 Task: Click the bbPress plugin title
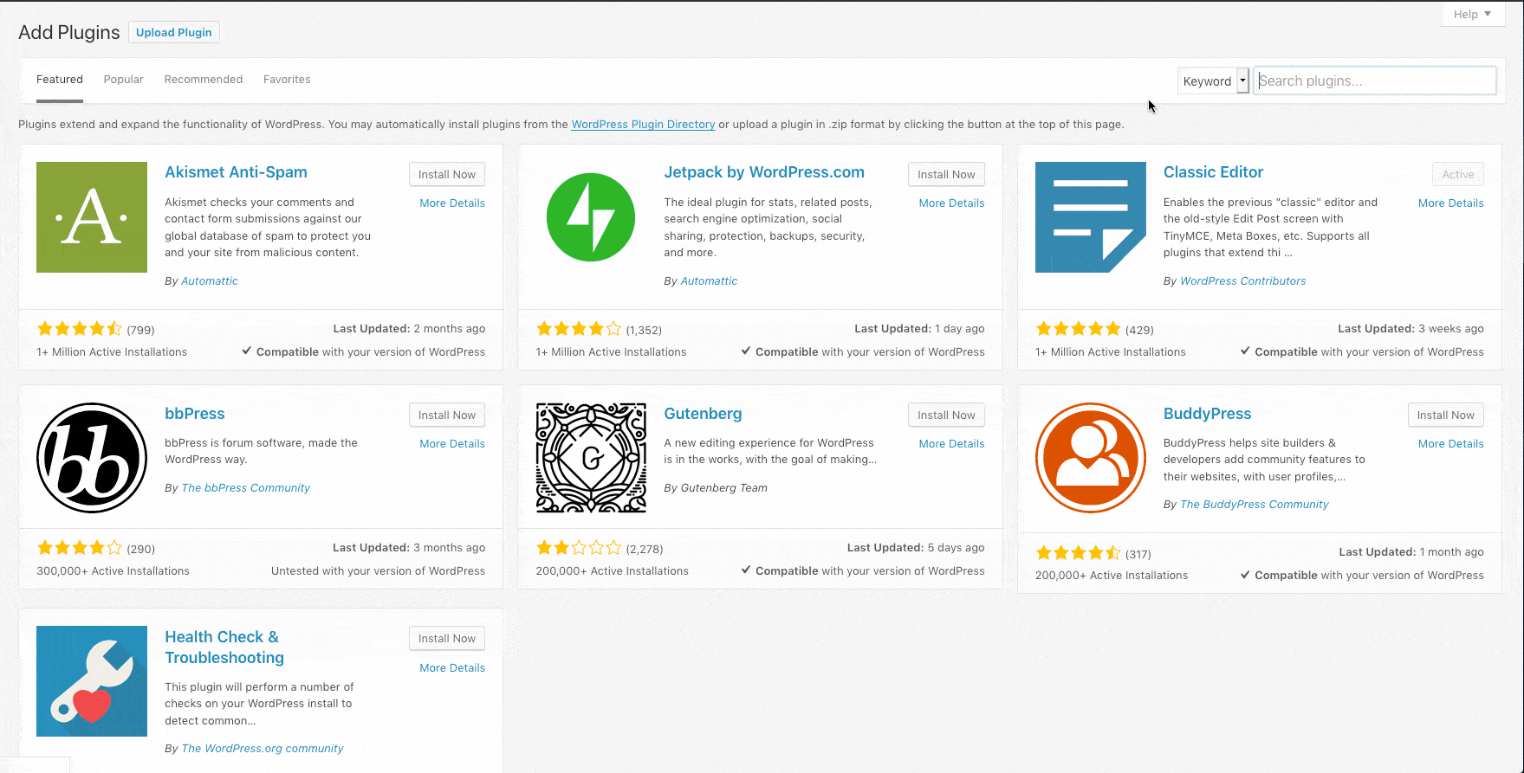[x=195, y=413]
